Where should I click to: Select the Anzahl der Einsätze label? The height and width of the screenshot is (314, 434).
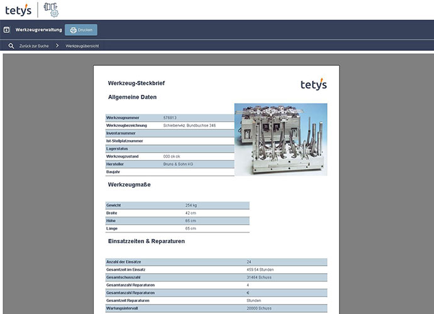click(x=124, y=262)
